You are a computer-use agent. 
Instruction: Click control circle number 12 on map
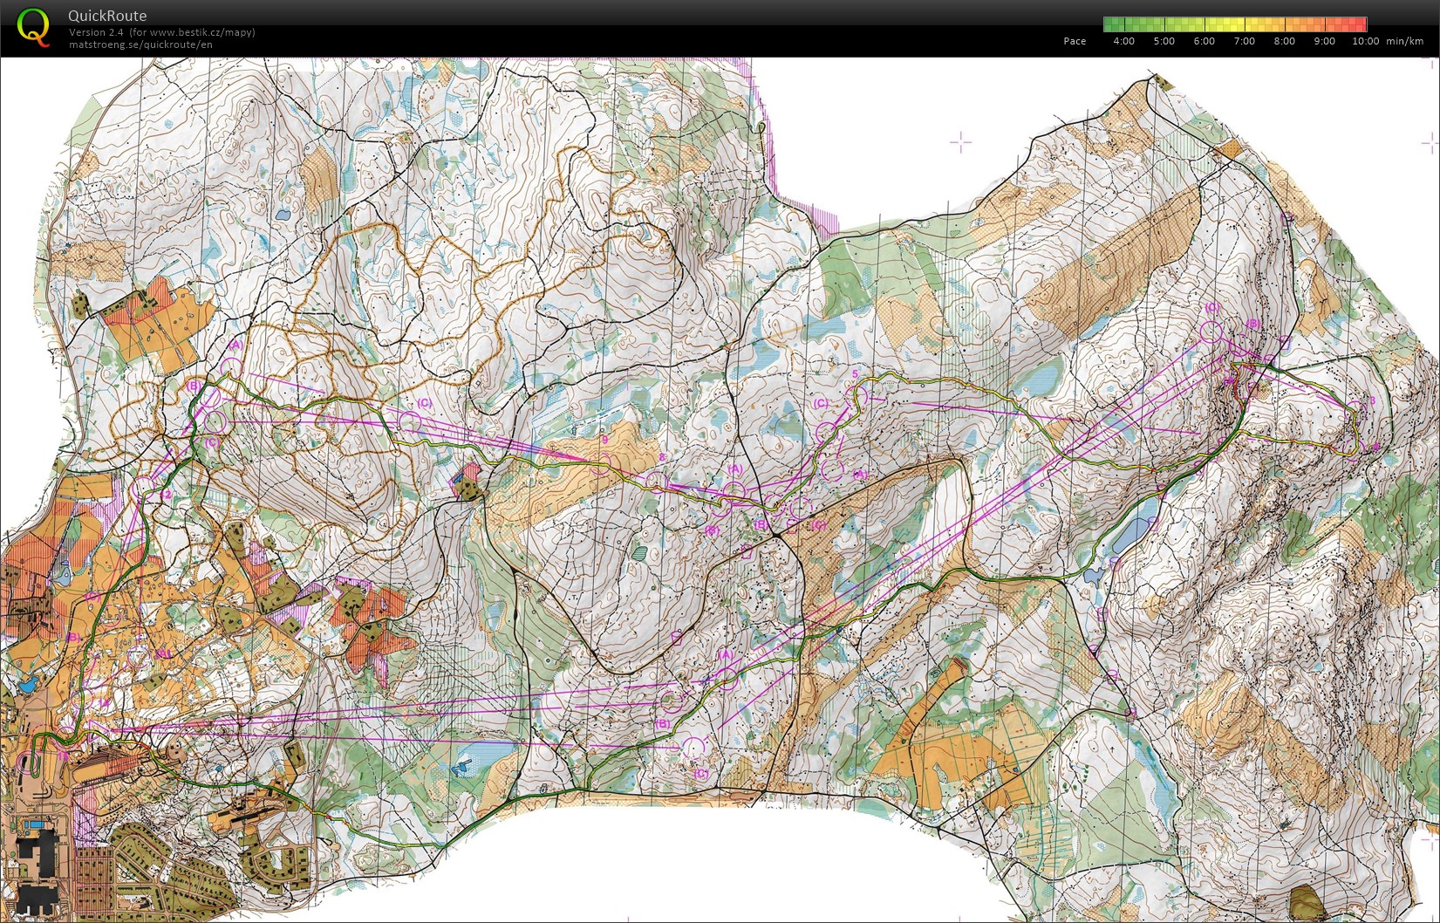click(146, 489)
